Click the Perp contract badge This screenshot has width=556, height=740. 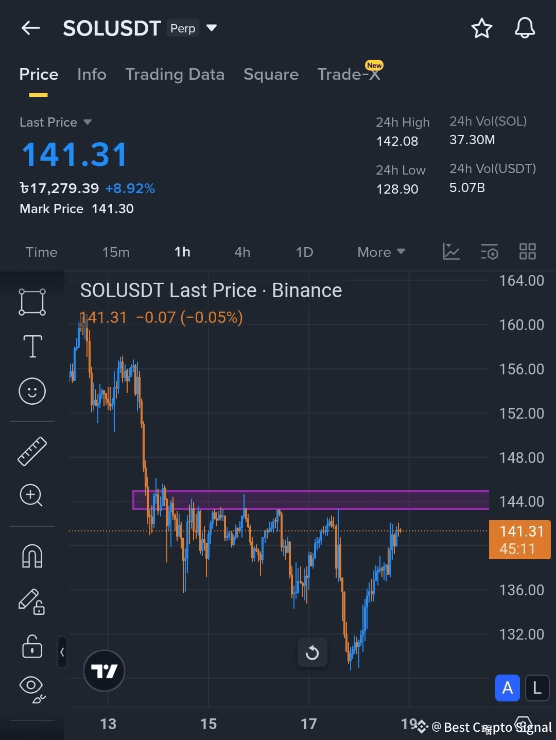pyautogui.click(x=183, y=28)
